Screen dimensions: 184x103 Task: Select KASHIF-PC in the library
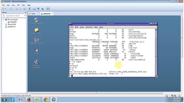coord(11,27)
